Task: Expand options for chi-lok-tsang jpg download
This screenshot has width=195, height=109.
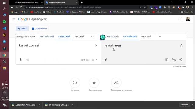Action: coord(73,105)
